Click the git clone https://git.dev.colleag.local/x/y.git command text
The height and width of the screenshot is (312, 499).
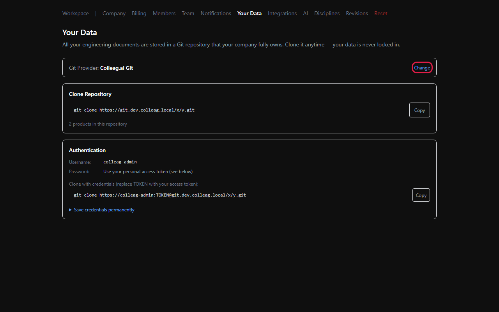click(x=134, y=110)
